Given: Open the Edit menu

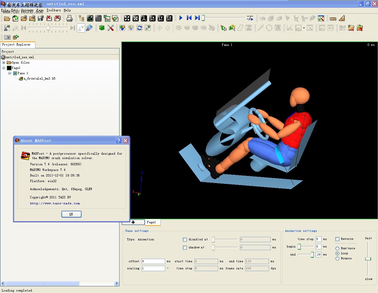Looking at the screenshot, I should coord(14,10).
